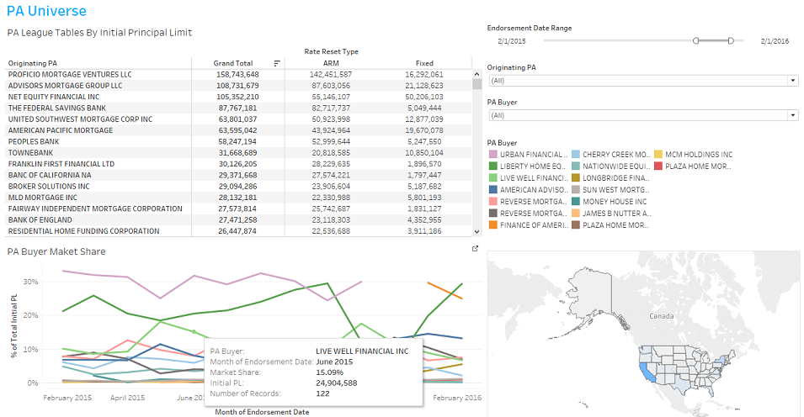Click Fixed value 50,206,103
The width and height of the screenshot is (804, 417).
pos(424,98)
